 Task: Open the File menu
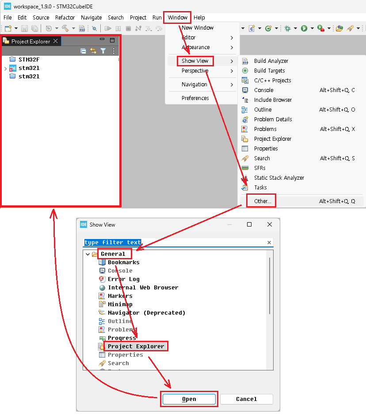tap(8, 18)
